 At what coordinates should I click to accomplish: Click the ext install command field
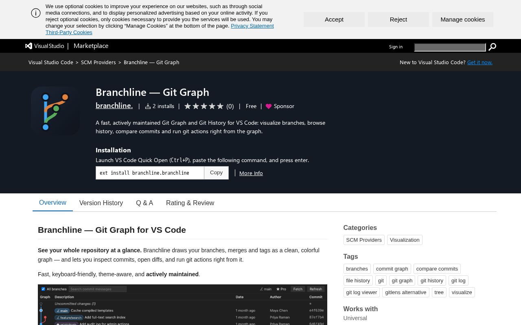pyautogui.click(x=150, y=173)
